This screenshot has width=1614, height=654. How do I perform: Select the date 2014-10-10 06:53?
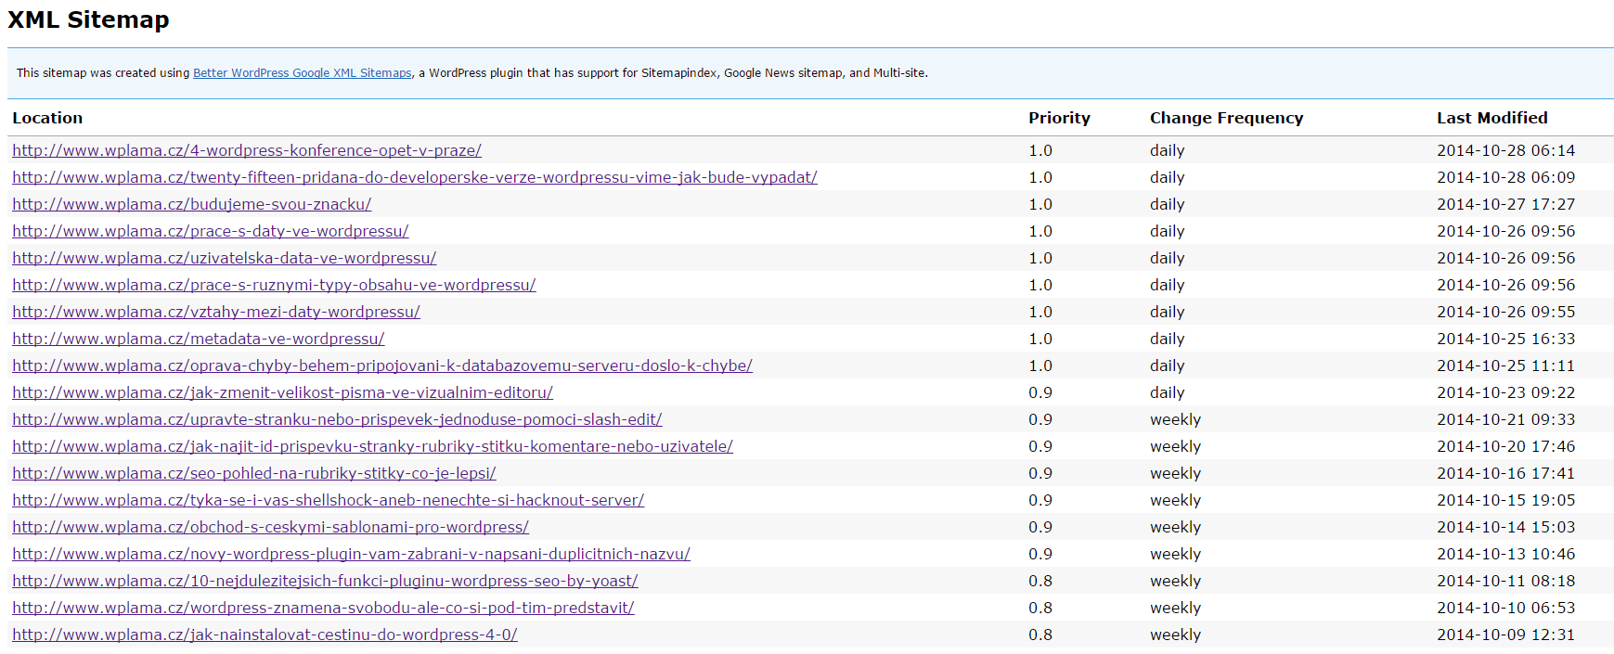(1506, 608)
